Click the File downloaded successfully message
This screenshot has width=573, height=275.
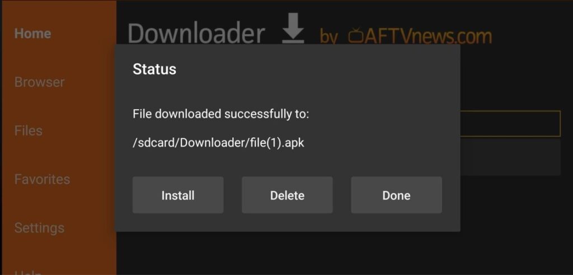(x=220, y=114)
